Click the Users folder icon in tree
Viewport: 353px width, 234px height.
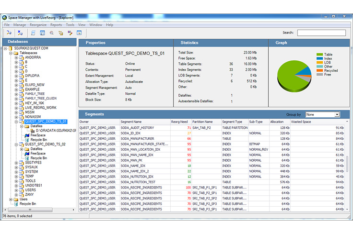tap(16, 200)
